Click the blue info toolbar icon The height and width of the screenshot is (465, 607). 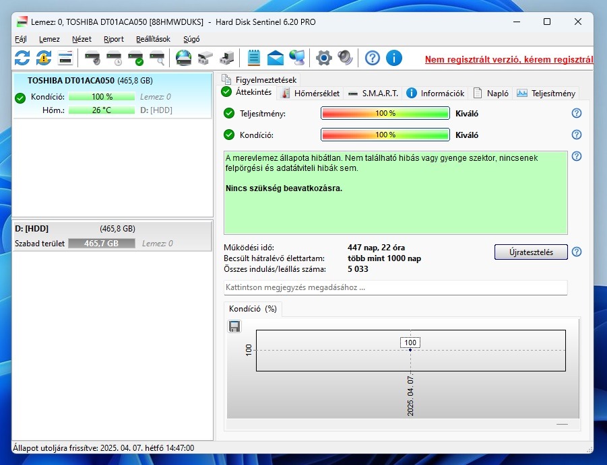tap(393, 59)
